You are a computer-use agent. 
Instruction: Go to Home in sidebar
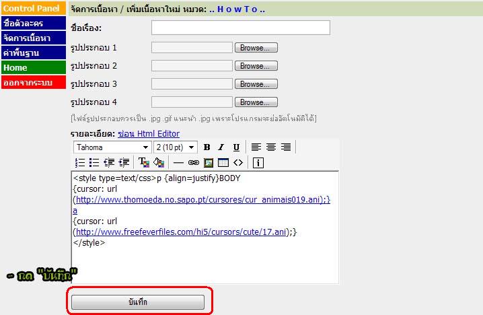(x=34, y=67)
